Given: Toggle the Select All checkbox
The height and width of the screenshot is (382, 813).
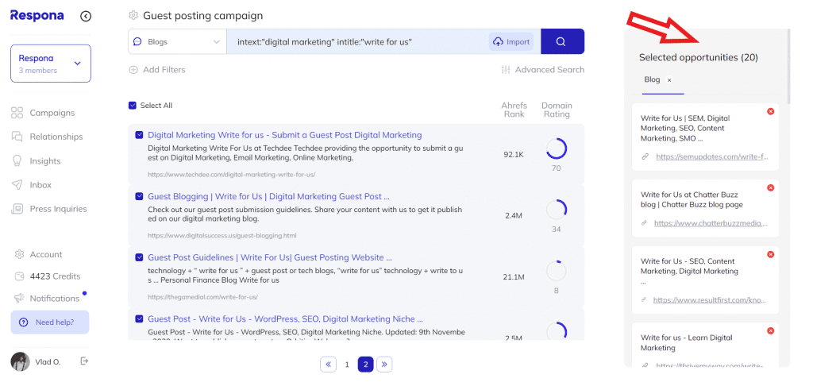Looking at the screenshot, I should tap(133, 105).
